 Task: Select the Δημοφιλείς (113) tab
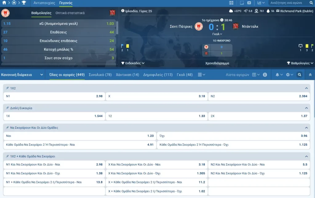[158, 75]
